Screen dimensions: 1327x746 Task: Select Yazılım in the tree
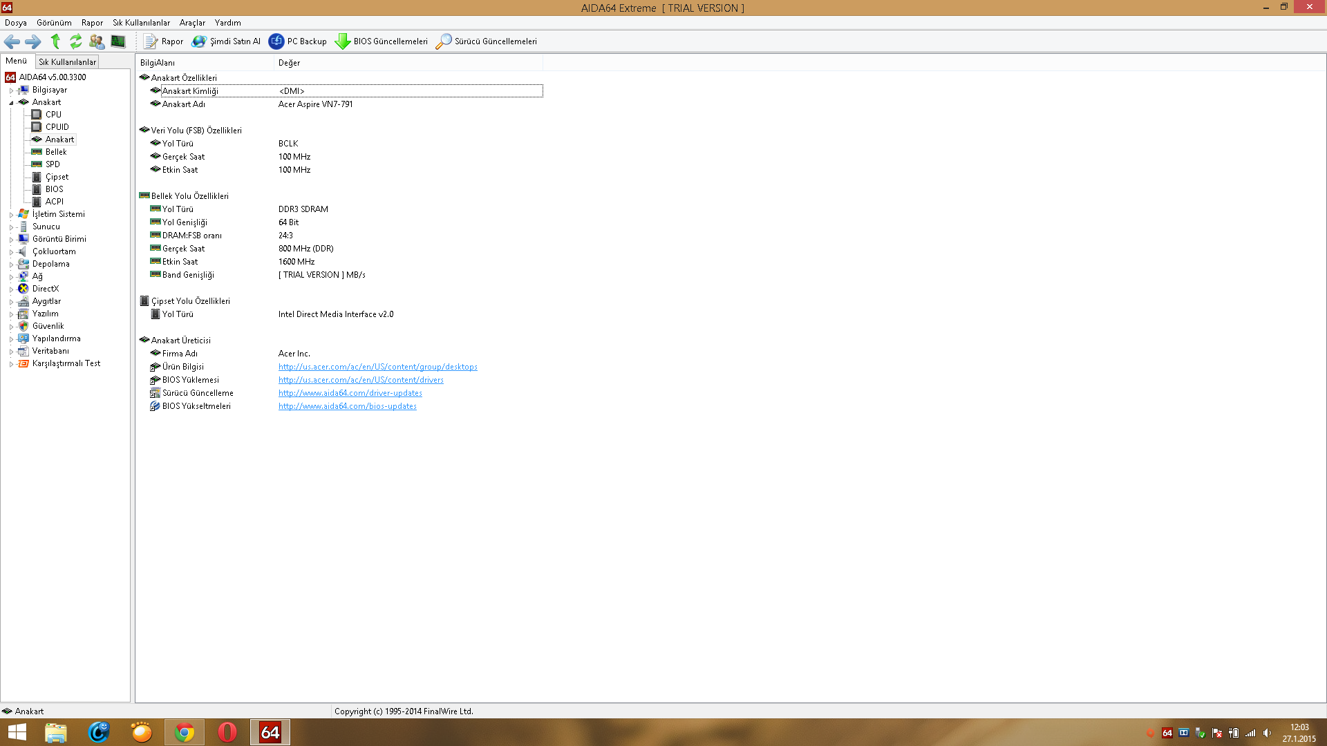45,314
